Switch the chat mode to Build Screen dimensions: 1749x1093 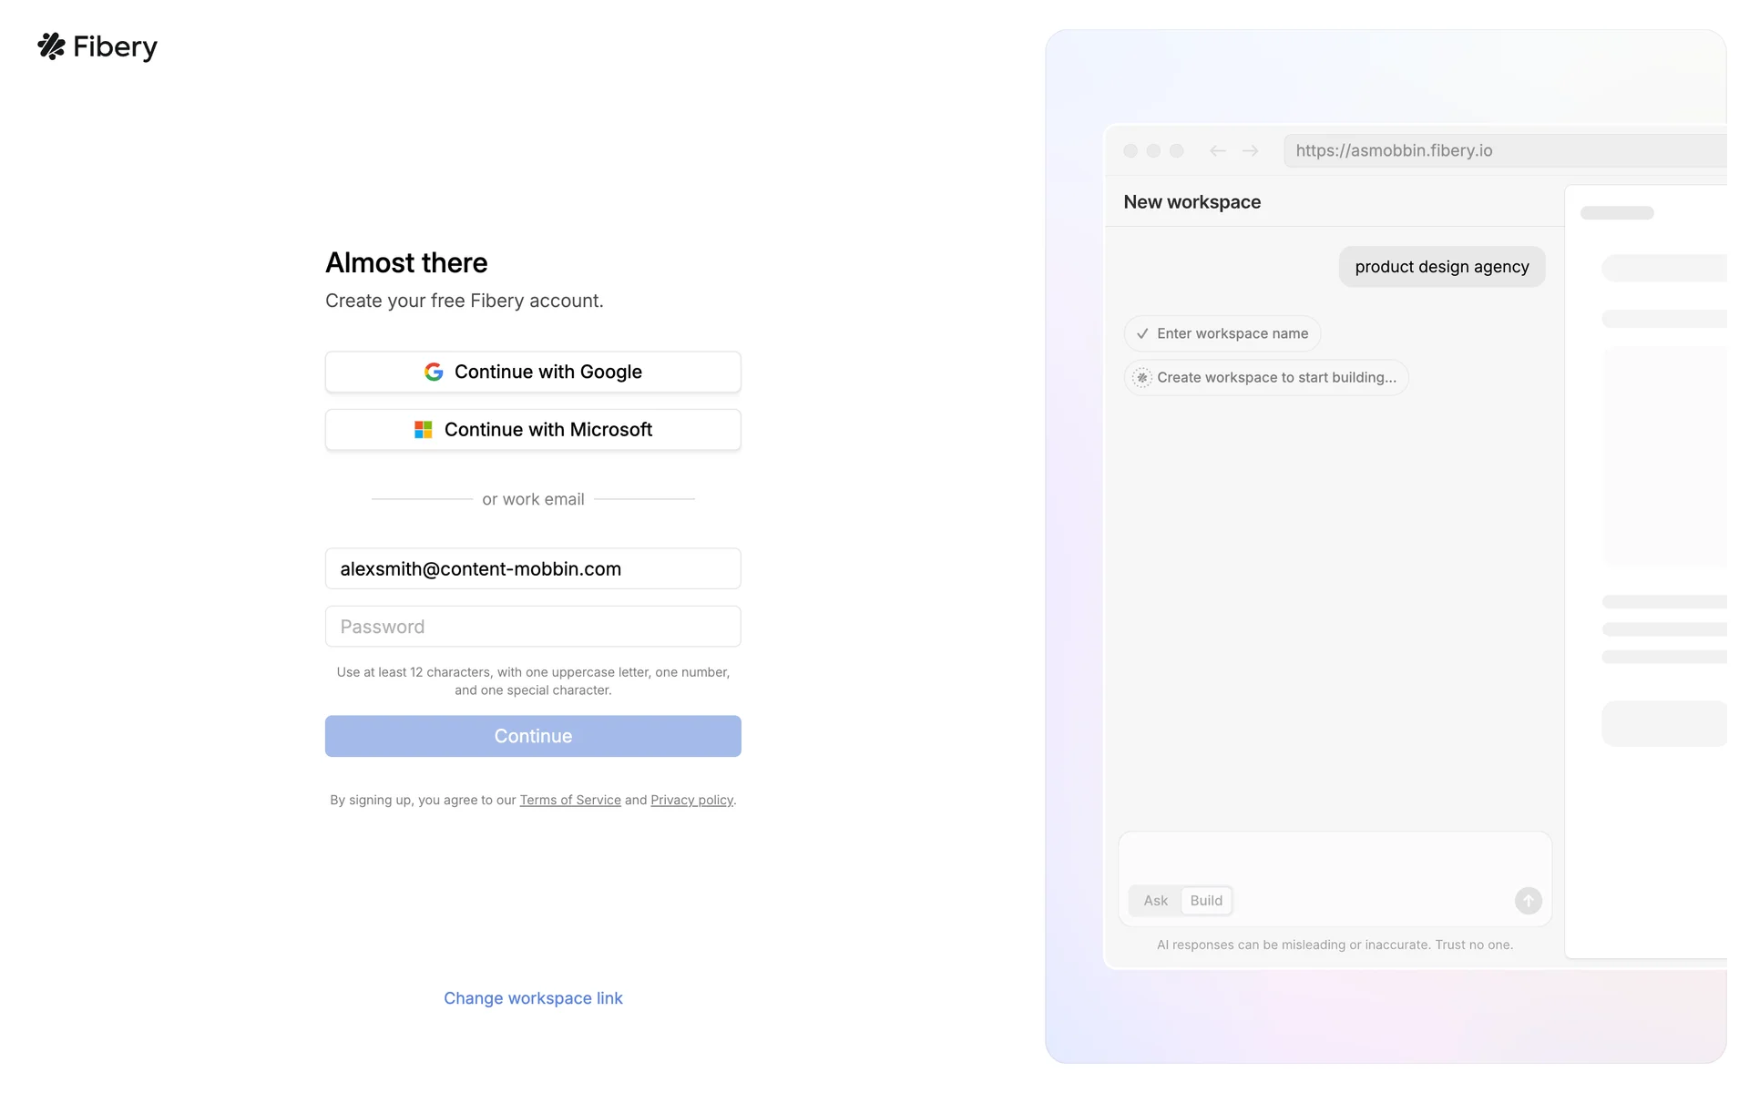point(1206,901)
